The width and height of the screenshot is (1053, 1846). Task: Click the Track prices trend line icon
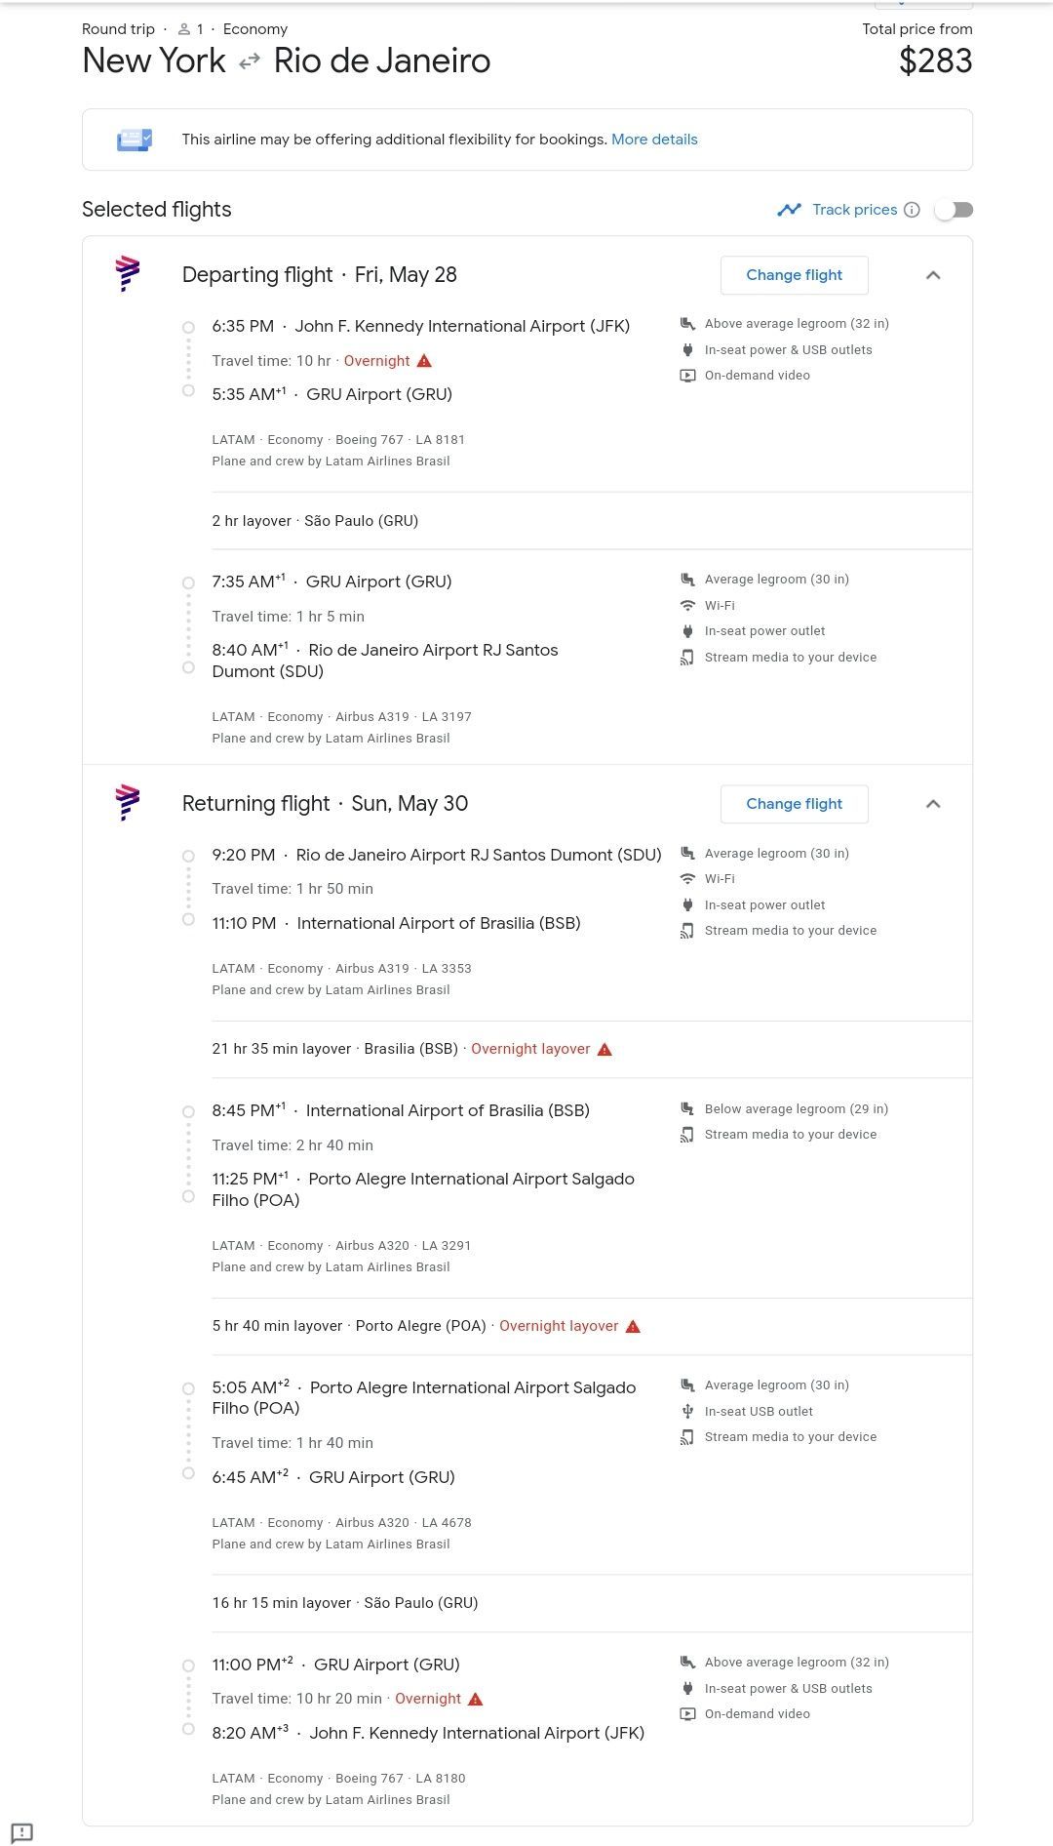(x=789, y=210)
